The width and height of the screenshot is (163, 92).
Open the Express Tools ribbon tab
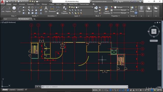tap(73, 4)
